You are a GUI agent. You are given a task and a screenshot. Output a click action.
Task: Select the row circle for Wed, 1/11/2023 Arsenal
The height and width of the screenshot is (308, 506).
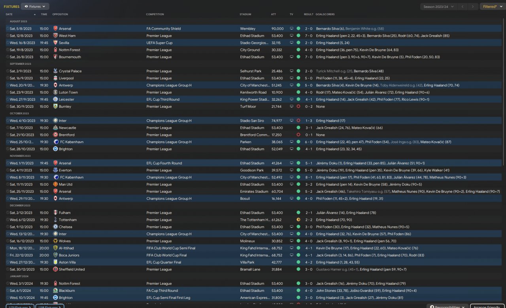7,163
